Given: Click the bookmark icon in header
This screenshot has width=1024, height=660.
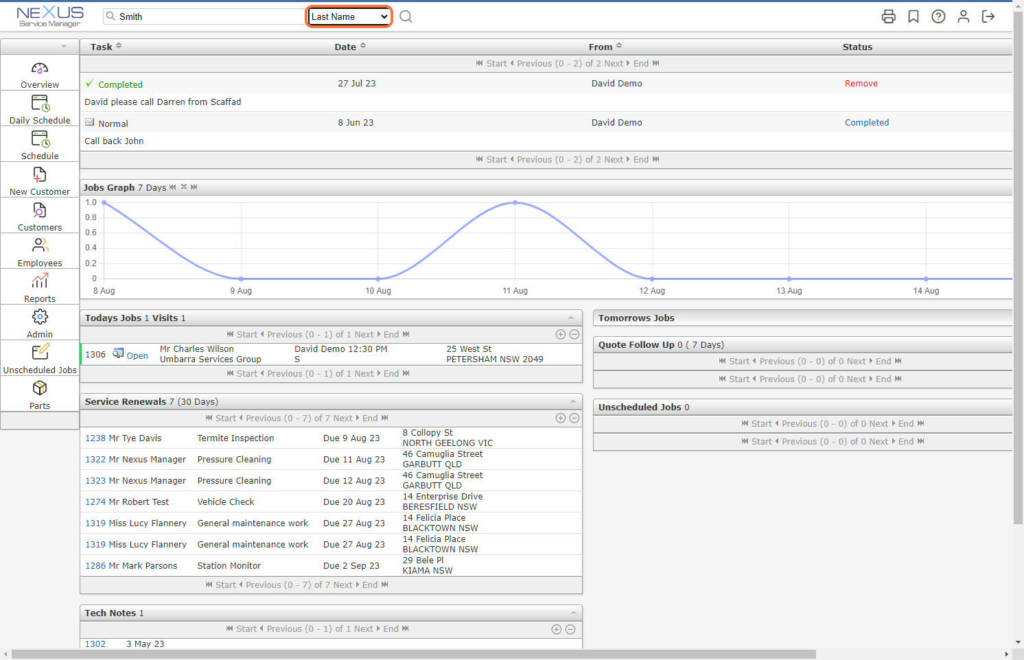Looking at the screenshot, I should (914, 16).
